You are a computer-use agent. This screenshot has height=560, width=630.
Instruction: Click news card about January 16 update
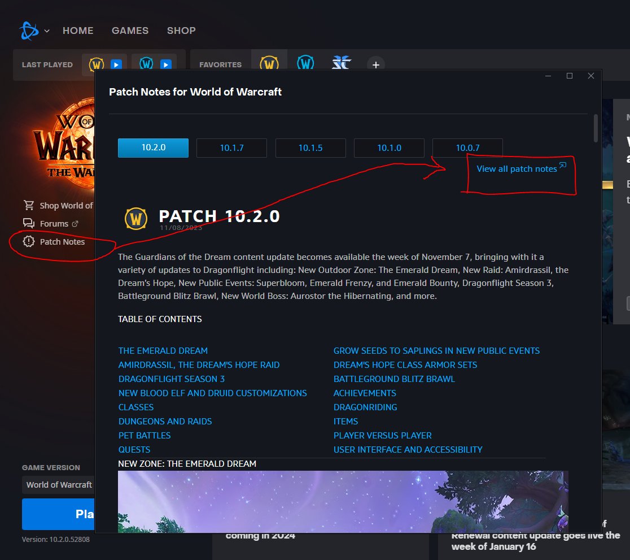535,546
